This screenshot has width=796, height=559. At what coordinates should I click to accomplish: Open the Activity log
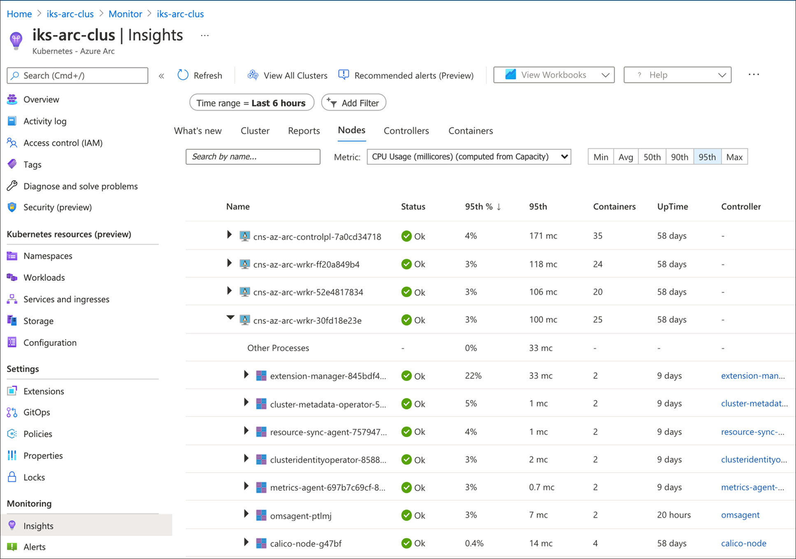point(44,121)
